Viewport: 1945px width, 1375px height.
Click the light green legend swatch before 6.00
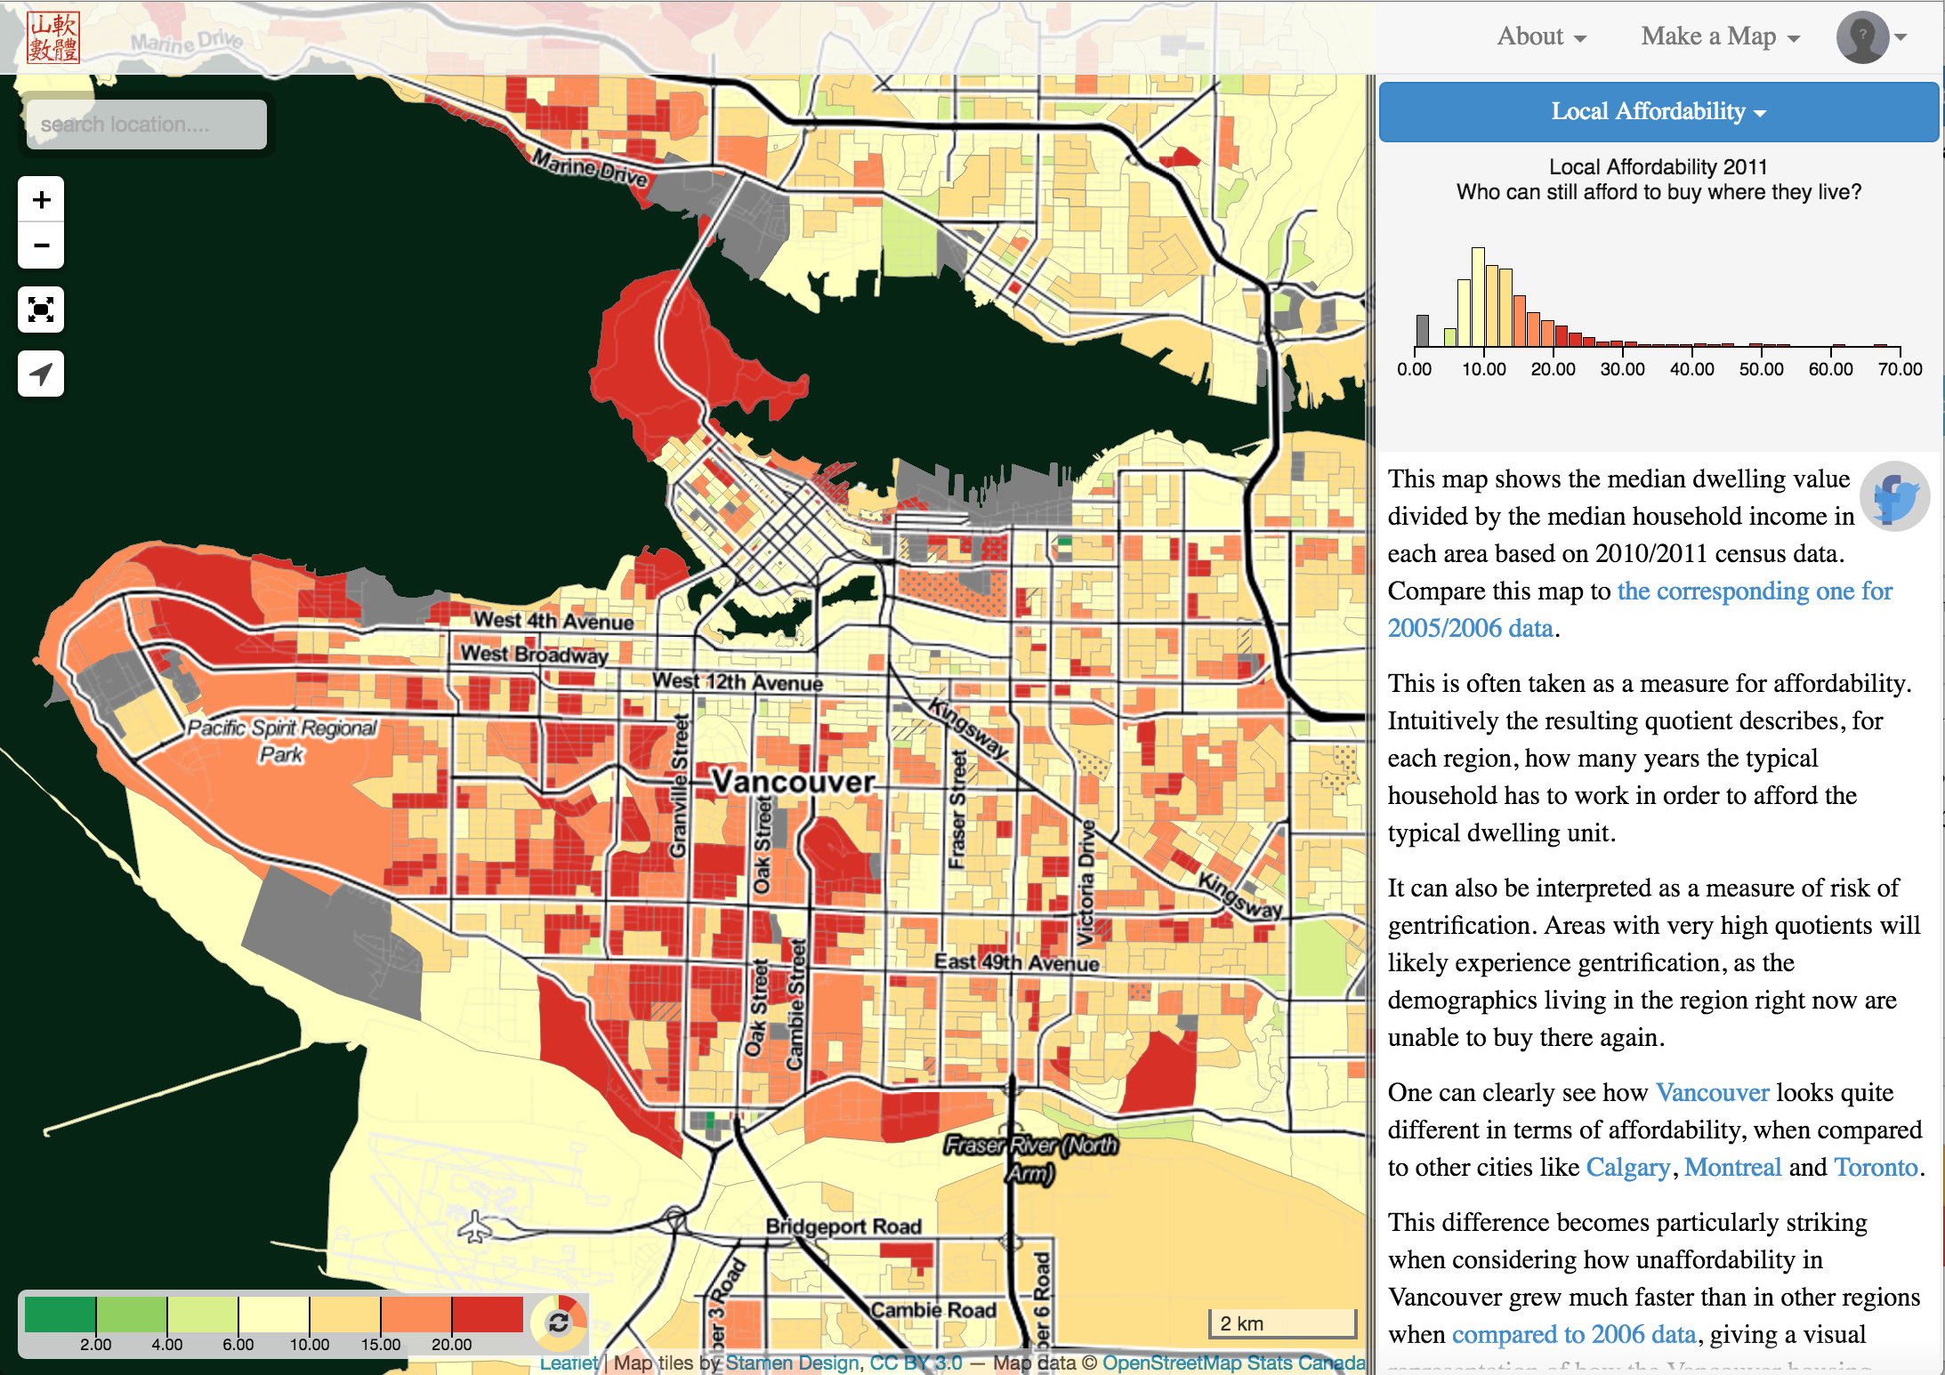pyautogui.click(x=202, y=1315)
